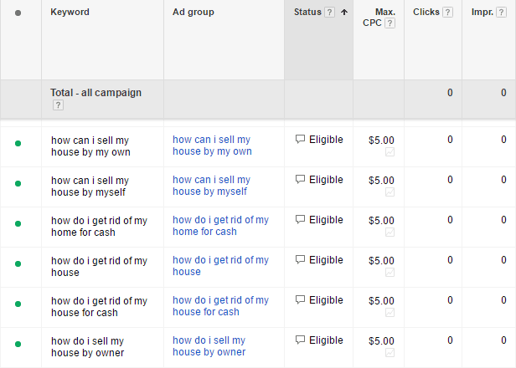
Task: Click the Status column help icon
Action: 329,13
